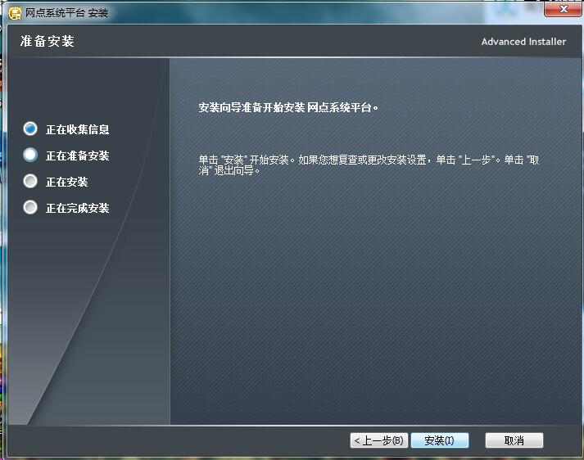Click the Advanced Installer label
584x460 pixels.
(523, 42)
